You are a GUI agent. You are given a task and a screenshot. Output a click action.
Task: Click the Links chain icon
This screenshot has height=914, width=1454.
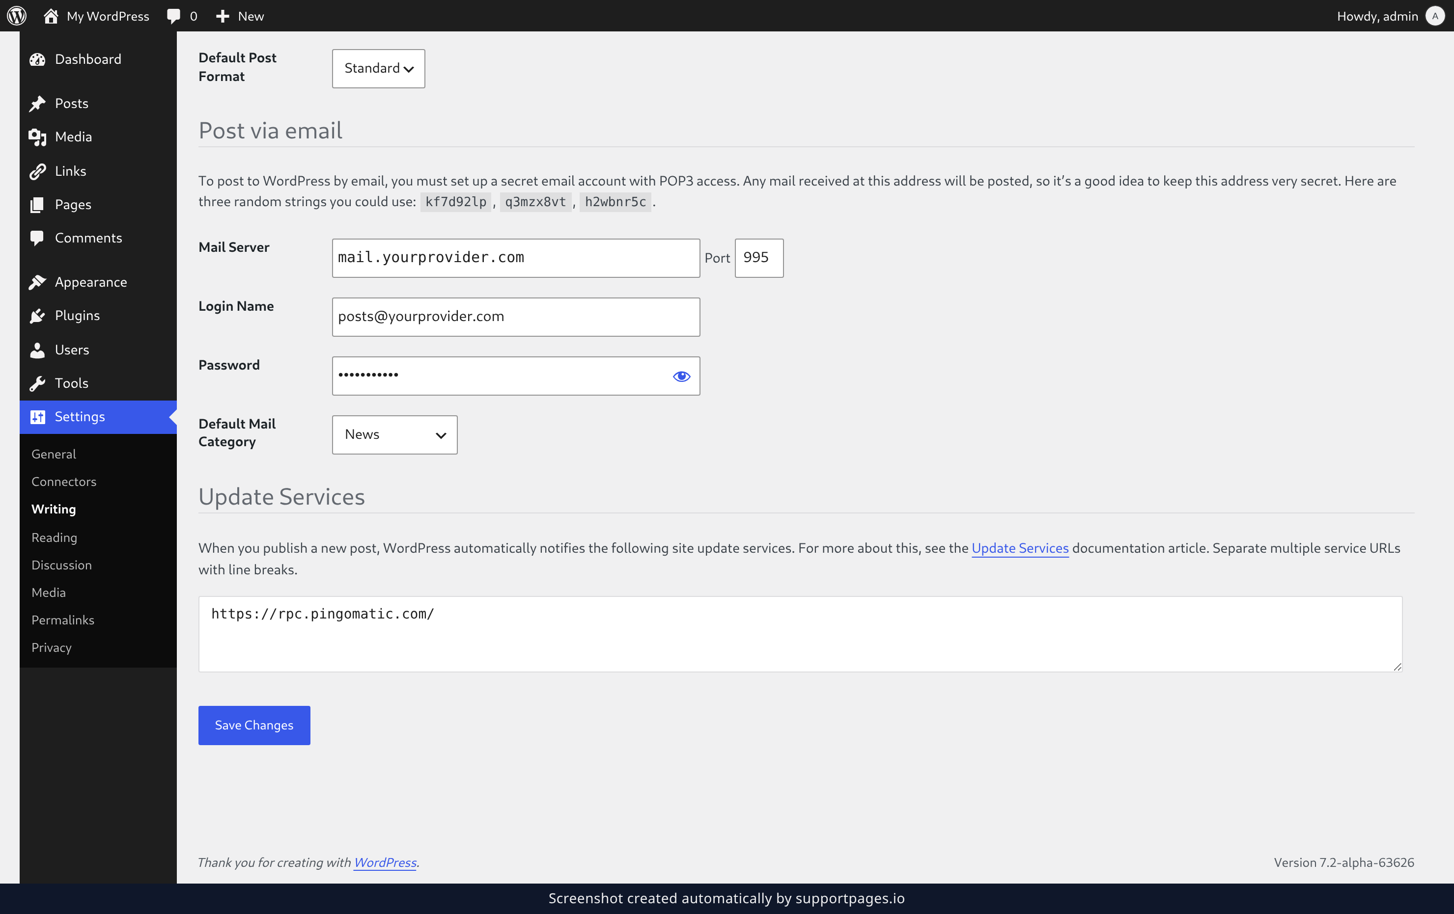[x=37, y=171]
